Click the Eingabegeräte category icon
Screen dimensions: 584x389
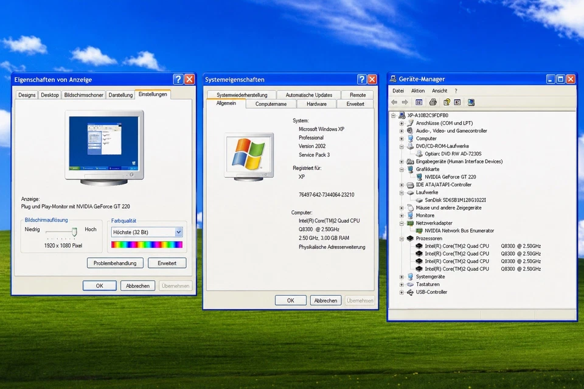coord(410,161)
